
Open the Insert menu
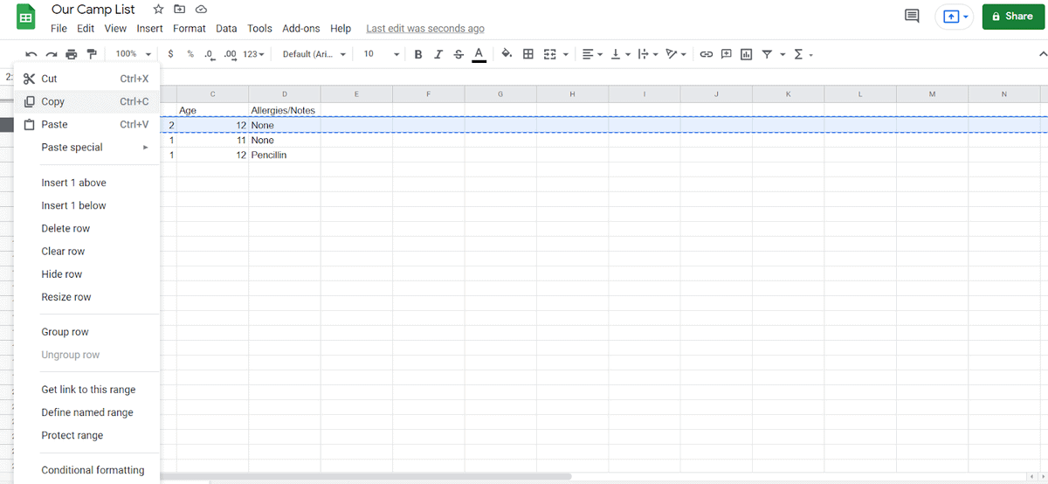150,29
